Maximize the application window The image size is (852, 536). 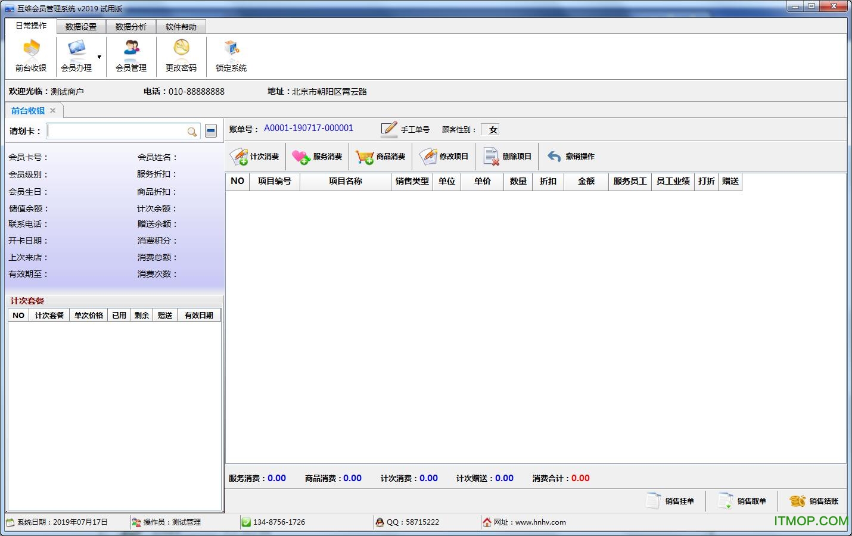click(x=811, y=7)
